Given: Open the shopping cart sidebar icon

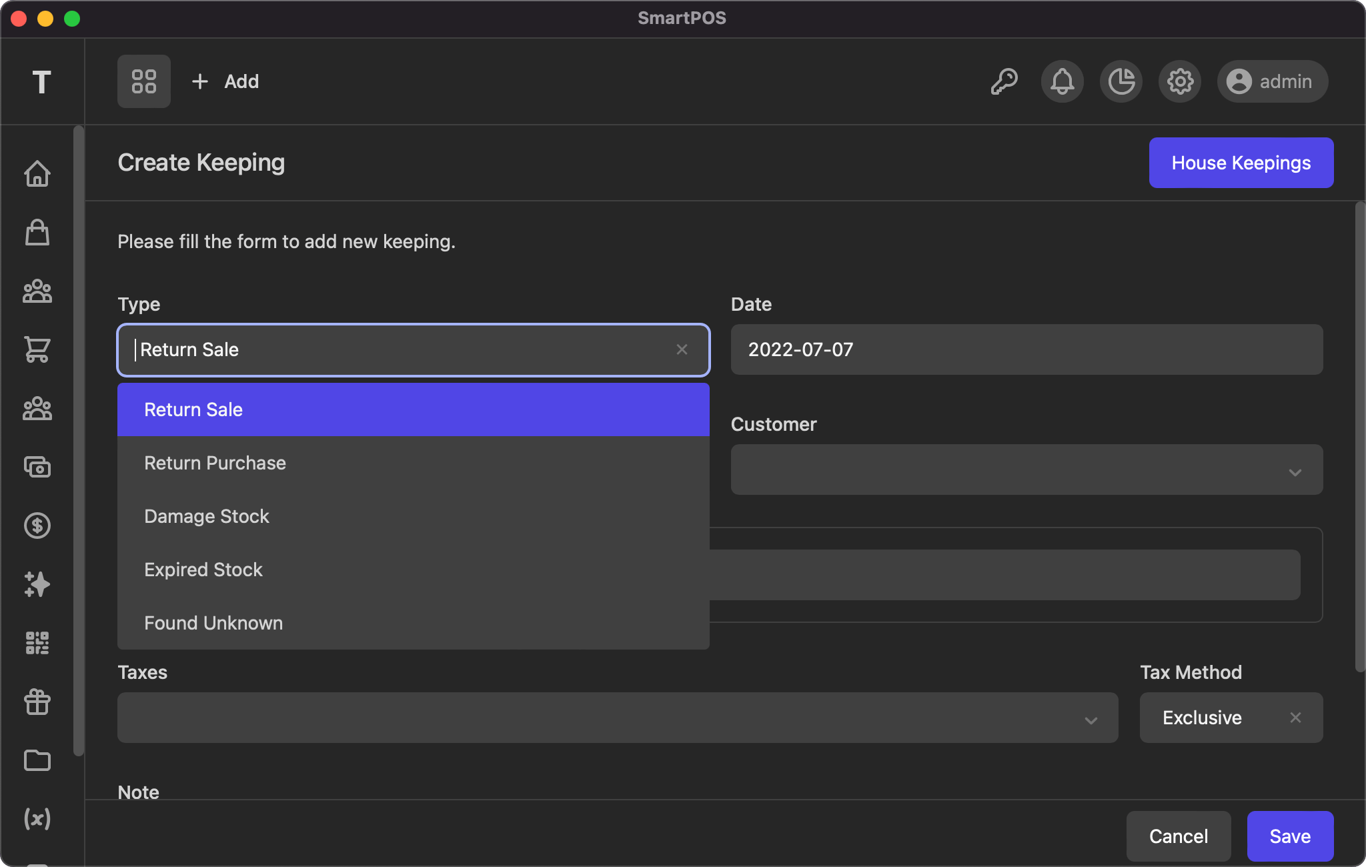Looking at the screenshot, I should (x=37, y=349).
